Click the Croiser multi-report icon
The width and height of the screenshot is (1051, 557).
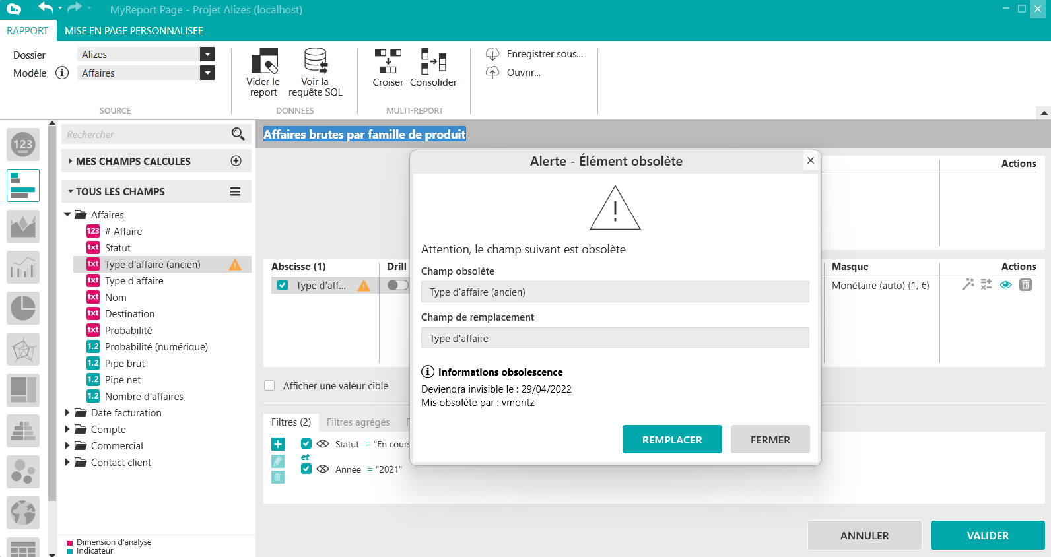[388, 61]
